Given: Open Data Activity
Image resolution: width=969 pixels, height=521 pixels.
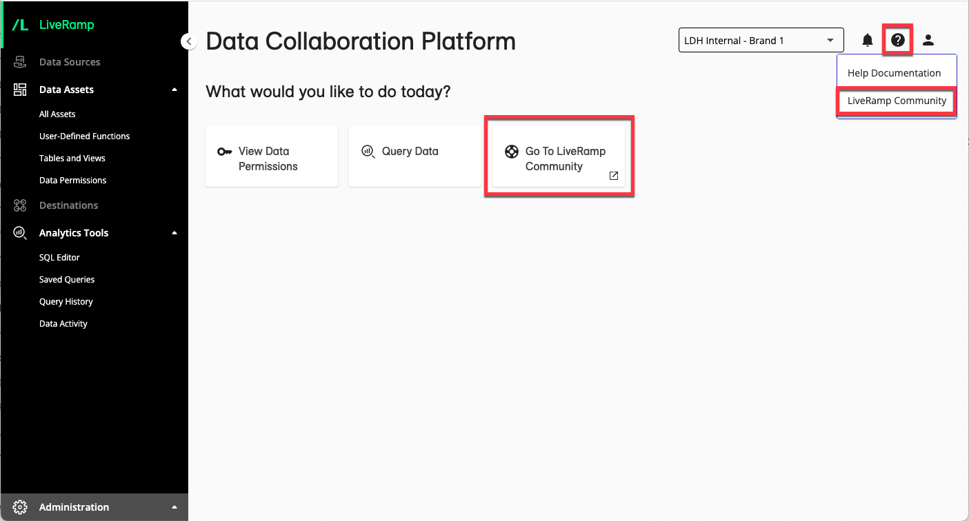Looking at the screenshot, I should tap(63, 324).
